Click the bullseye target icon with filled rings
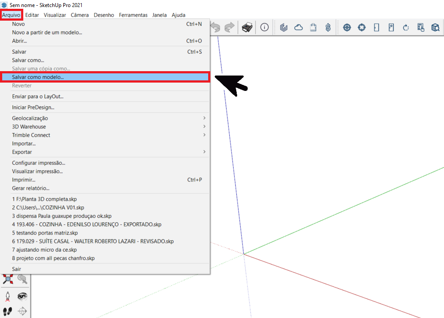 [x=347, y=28]
